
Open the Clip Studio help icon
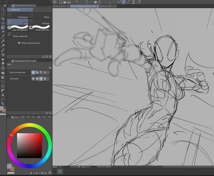[139, 2]
